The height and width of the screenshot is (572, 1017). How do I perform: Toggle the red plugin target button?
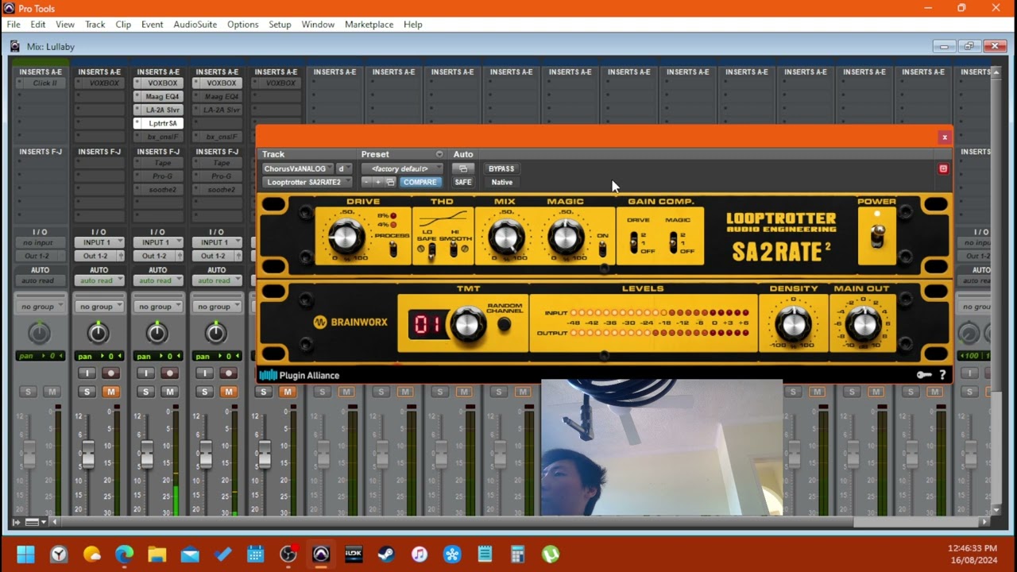943,168
